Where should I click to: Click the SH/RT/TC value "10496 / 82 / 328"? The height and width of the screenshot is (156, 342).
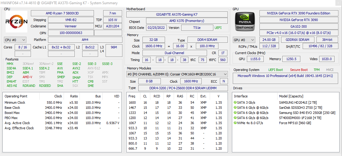click(x=320, y=46)
